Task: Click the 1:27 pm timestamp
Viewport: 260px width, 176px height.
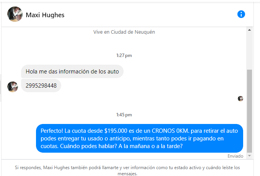Action: tap(124, 55)
